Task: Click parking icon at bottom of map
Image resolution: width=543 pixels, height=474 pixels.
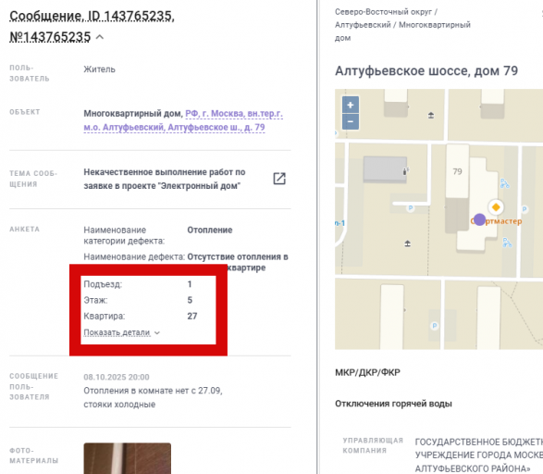Action: pos(434,326)
